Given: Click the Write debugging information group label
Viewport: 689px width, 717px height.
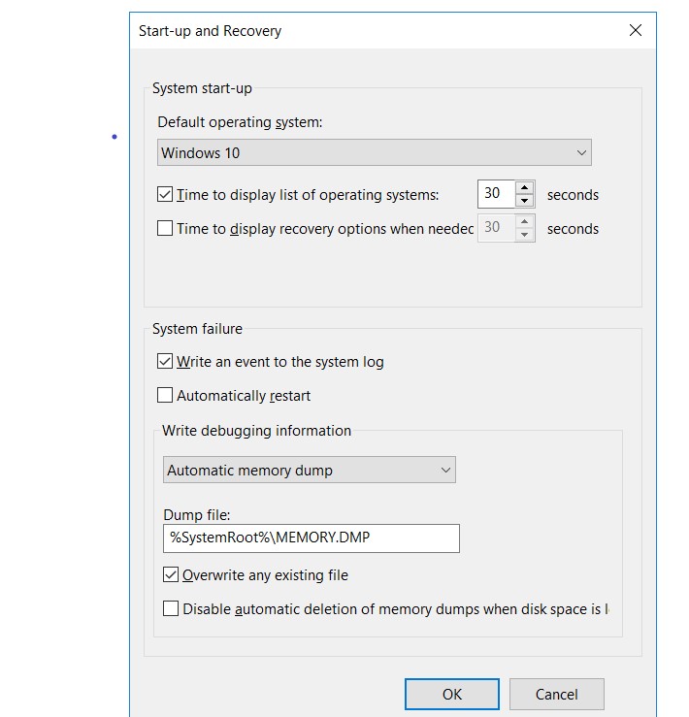Looking at the screenshot, I should (256, 431).
